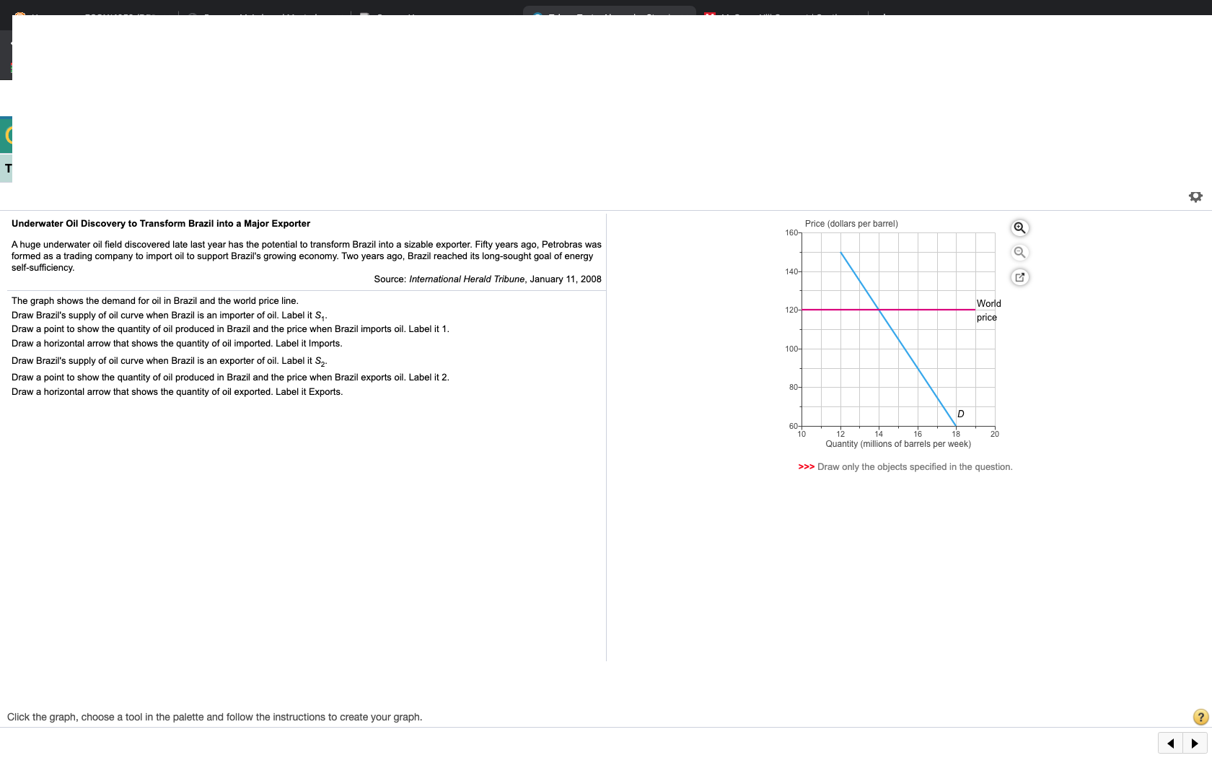Open the settings gear icon above the question panel
Image resolution: width=1212 pixels, height=758 pixels.
click(1195, 196)
